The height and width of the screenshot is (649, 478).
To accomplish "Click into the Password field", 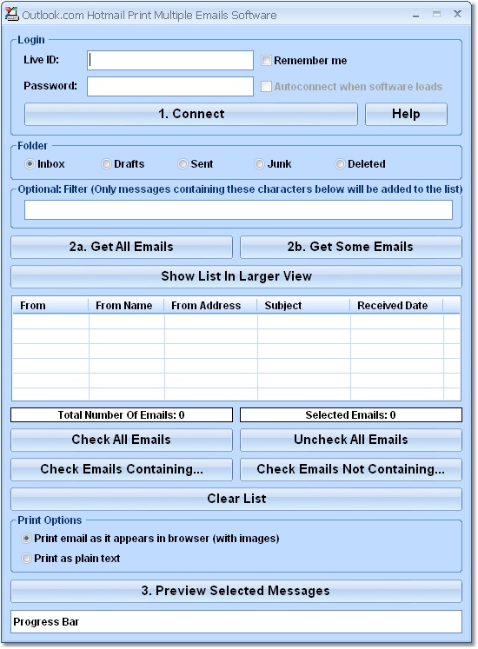I will (170, 86).
